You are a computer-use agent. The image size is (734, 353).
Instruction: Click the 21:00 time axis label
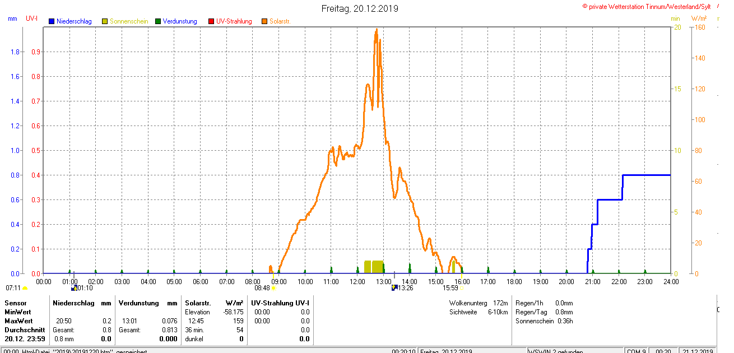pyautogui.click(x=592, y=281)
